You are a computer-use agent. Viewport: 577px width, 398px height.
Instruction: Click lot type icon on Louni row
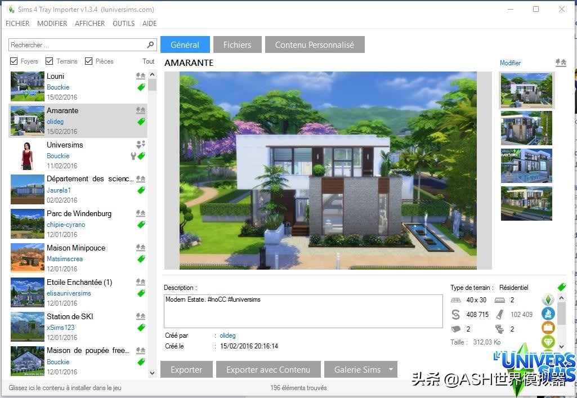pos(141,76)
